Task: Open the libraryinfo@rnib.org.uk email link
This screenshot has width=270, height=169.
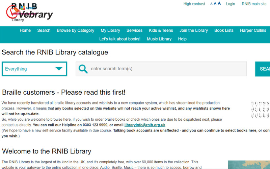Action: pyautogui.click(x=145, y=125)
